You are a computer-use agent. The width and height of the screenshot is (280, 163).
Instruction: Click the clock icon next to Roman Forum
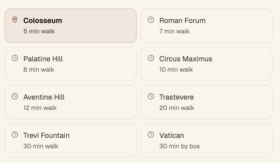pos(151,20)
